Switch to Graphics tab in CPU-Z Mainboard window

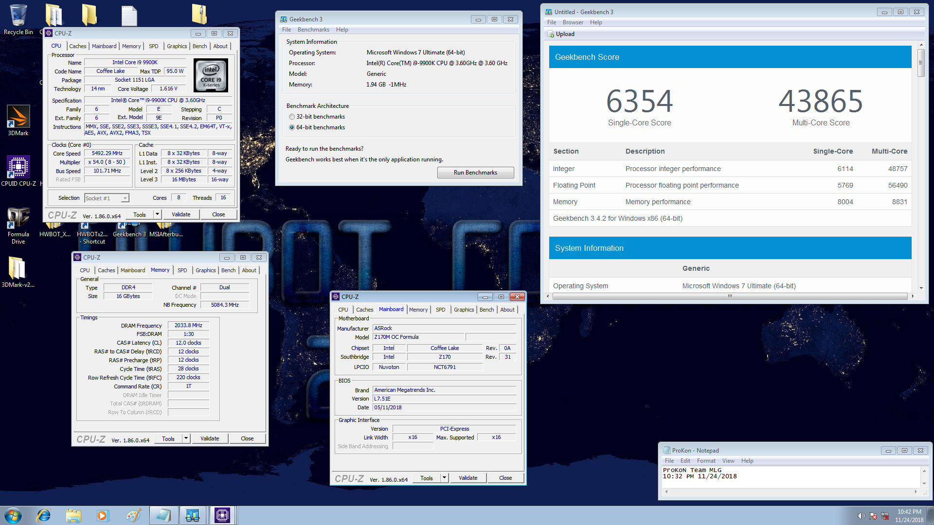point(464,310)
